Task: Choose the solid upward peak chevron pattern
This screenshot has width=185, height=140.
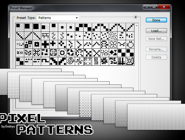Action: (x=96, y=44)
